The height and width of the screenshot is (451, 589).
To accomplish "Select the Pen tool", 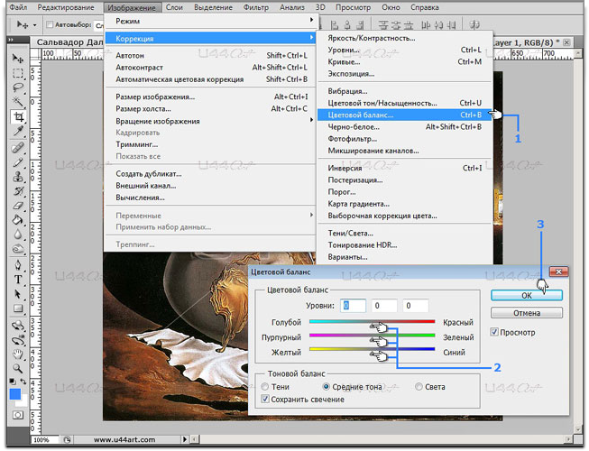I will pos(18,265).
